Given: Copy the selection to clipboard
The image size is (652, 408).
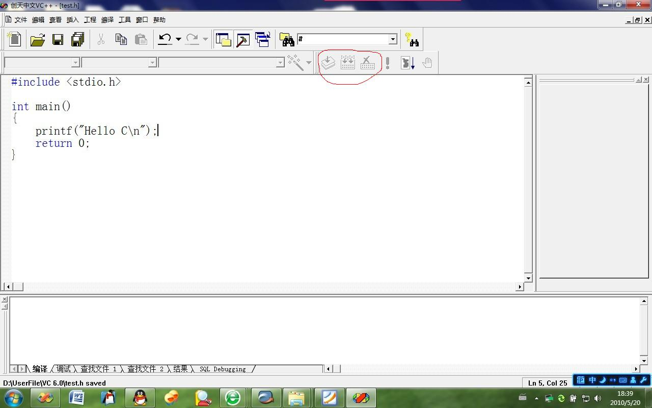Looking at the screenshot, I should pyautogui.click(x=121, y=39).
